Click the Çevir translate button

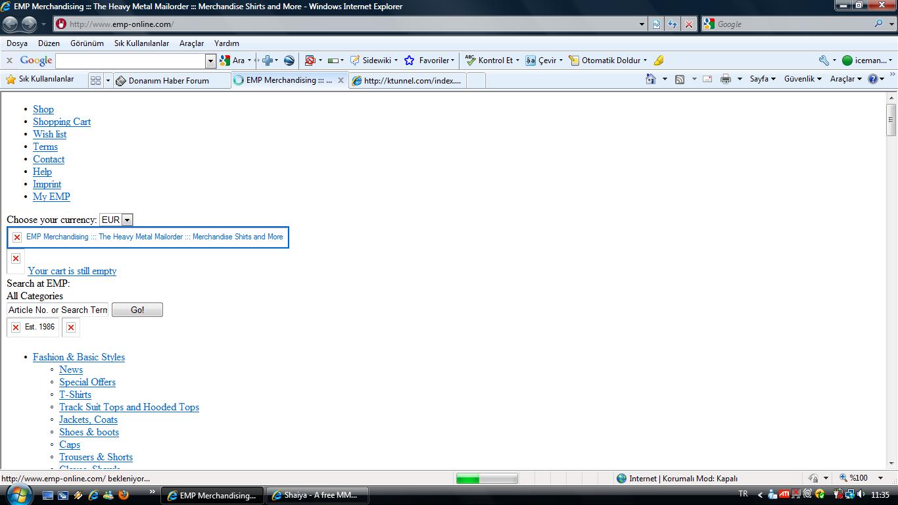[x=544, y=60]
